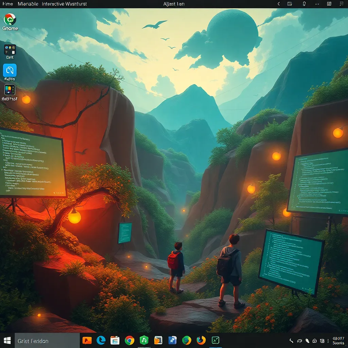This screenshot has width=348, height=348.
Task: Click the back chevron in top bar
Action: [x=279, y=4]
